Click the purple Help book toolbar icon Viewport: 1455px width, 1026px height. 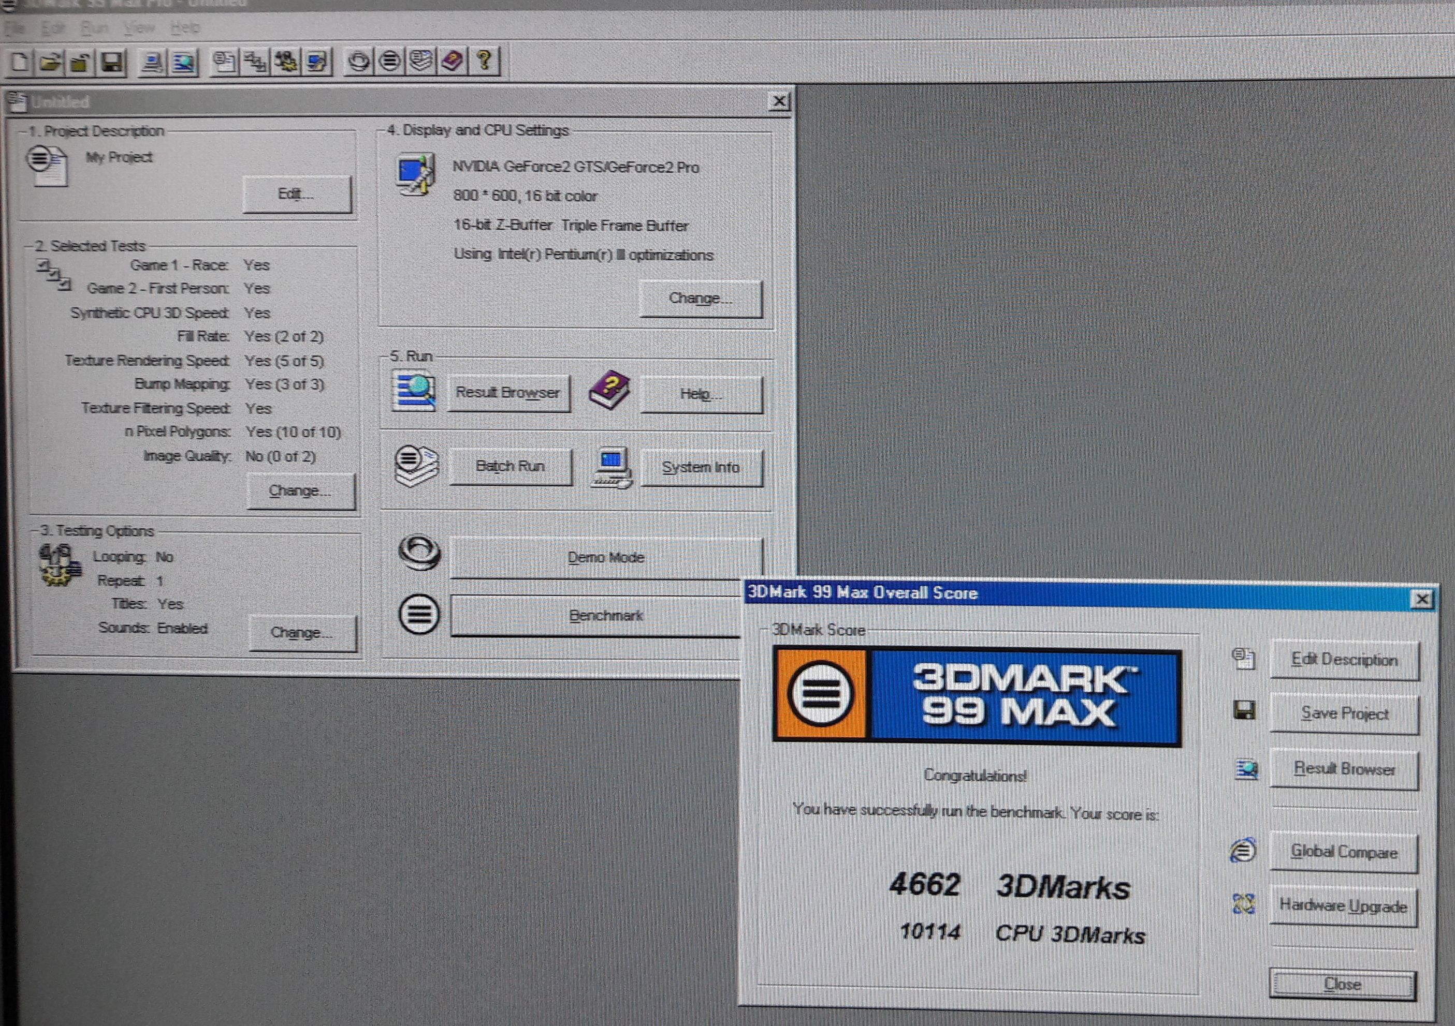coord(453,62)
